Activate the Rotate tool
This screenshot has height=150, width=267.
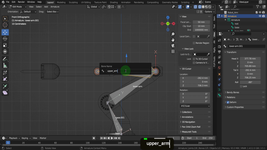click(5, 39)
